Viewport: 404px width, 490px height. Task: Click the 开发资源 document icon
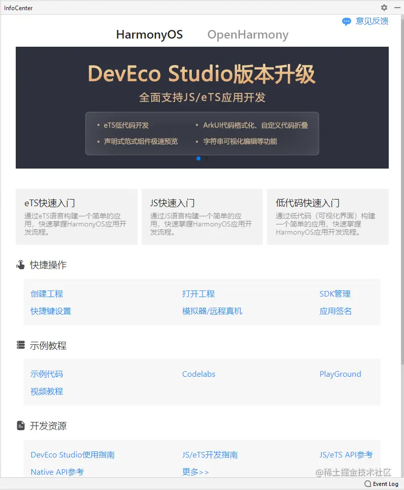click(x=21, y=426)
